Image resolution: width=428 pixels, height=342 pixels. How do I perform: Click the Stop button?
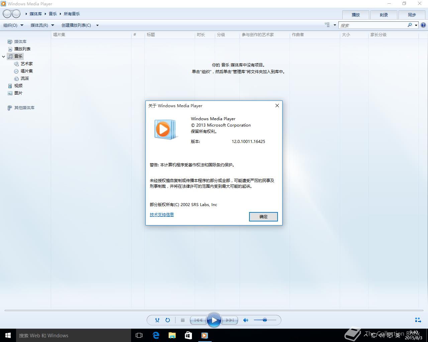click(x=183, y=320)
